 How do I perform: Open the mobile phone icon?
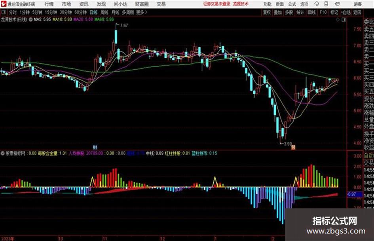(x=326, y=4)
